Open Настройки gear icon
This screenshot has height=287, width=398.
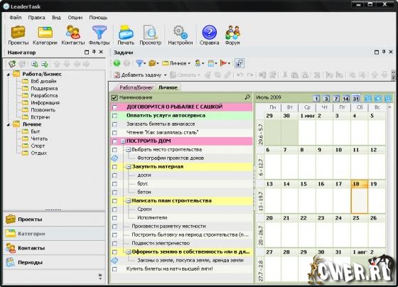181,36
